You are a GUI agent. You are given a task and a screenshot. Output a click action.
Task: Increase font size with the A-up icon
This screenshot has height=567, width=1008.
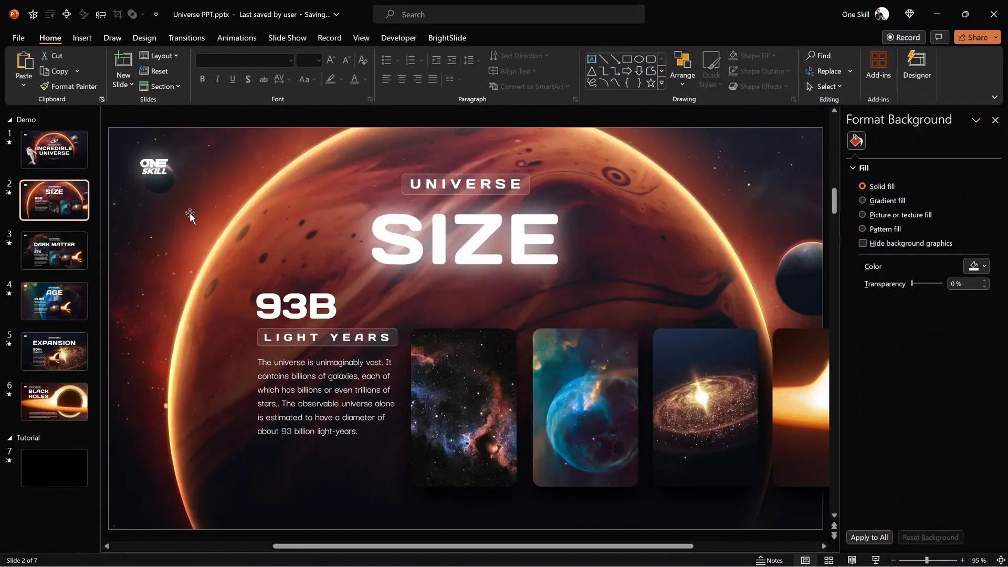(x=330, y=60)
